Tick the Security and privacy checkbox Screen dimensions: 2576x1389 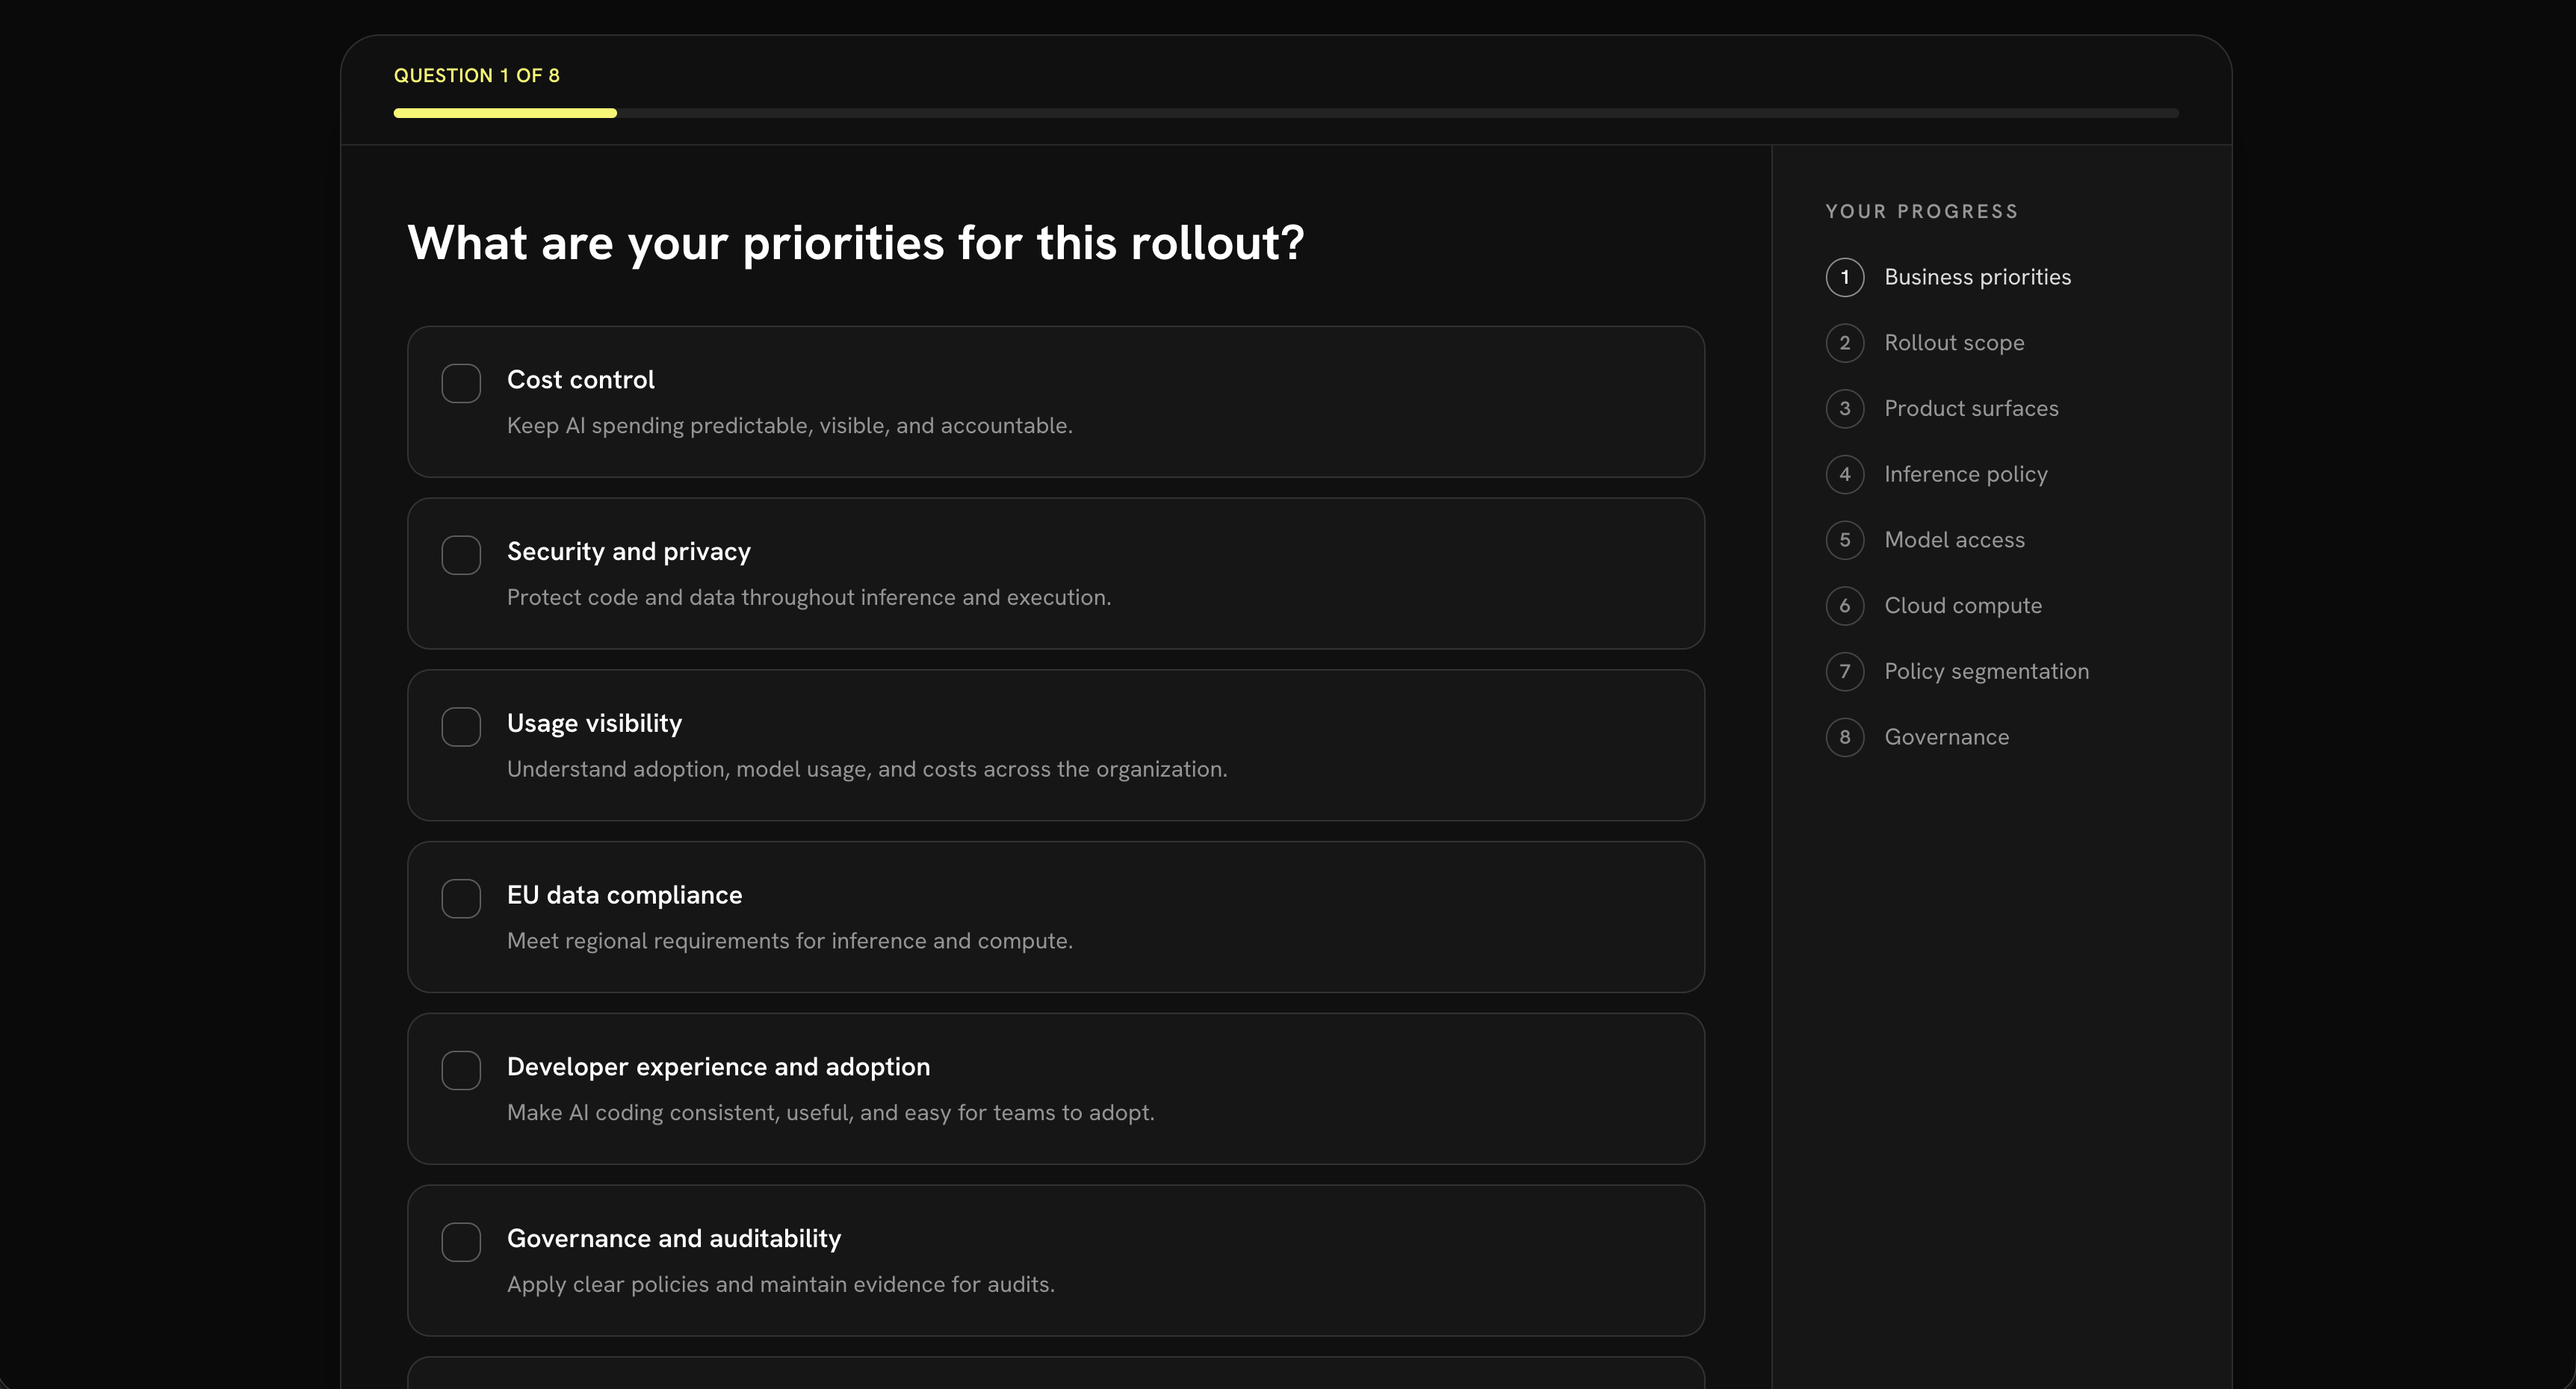461,556
